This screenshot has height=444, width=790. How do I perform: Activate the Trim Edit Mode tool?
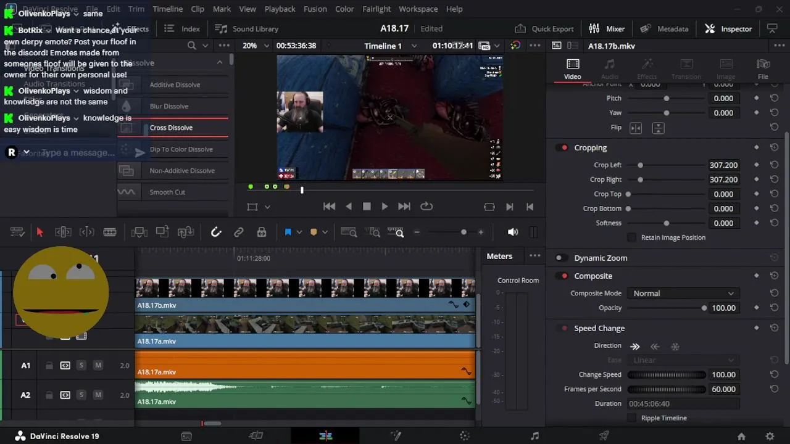point(63,232)
